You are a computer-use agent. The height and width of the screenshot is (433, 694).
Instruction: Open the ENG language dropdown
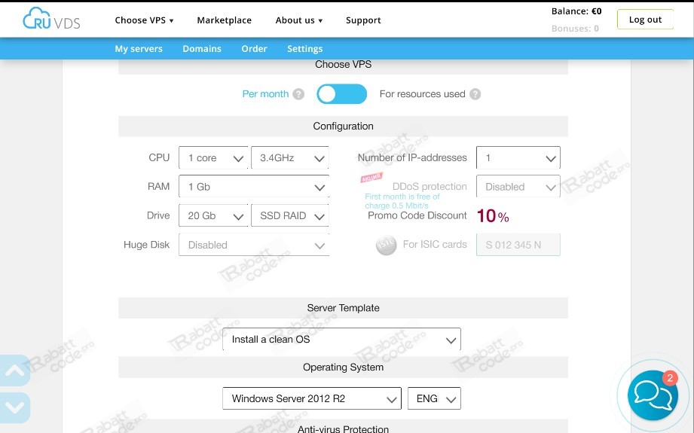(434, 398)
